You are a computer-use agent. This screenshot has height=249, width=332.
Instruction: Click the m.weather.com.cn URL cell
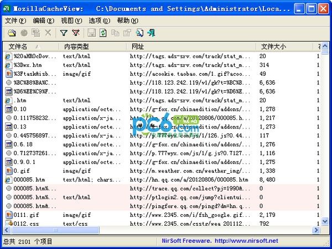coord(190,170)
